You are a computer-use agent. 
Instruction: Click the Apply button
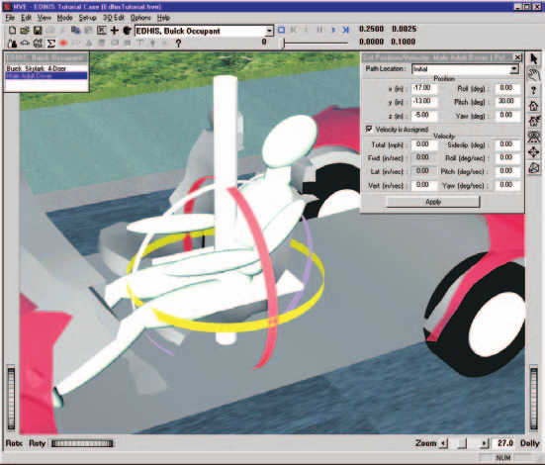432,202
